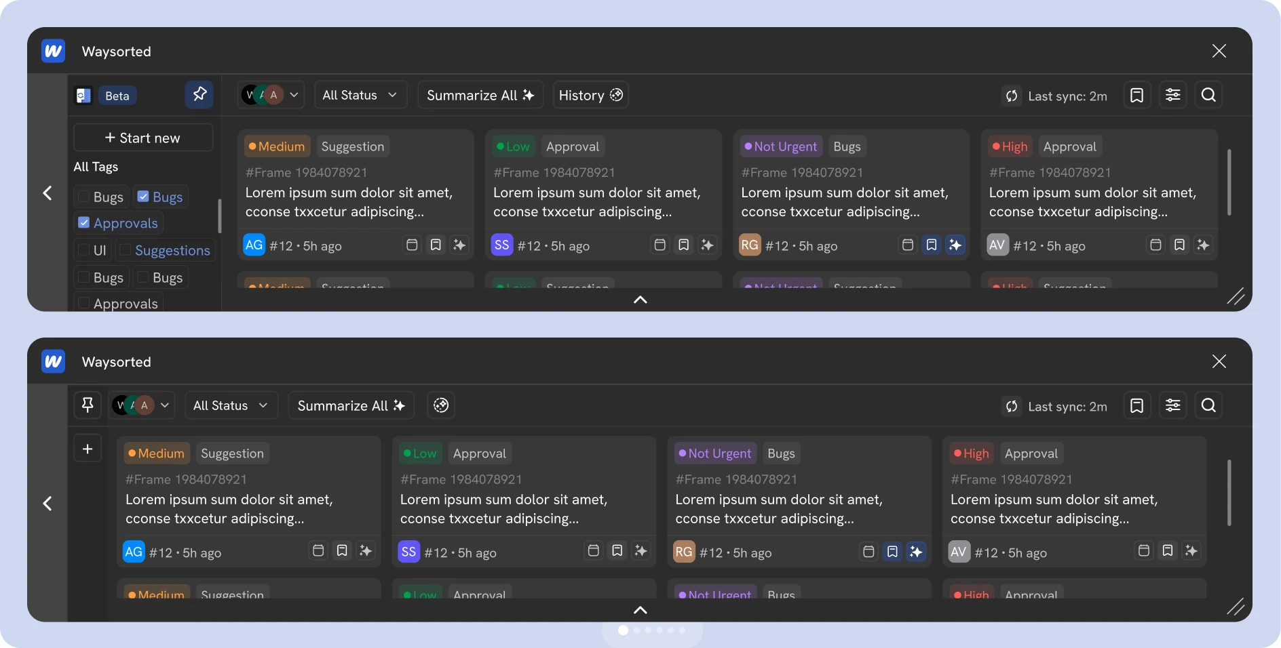Click the history icon button in bottom window
Image resolution: width=1281 pixels, height=648 pixels.
441,405
